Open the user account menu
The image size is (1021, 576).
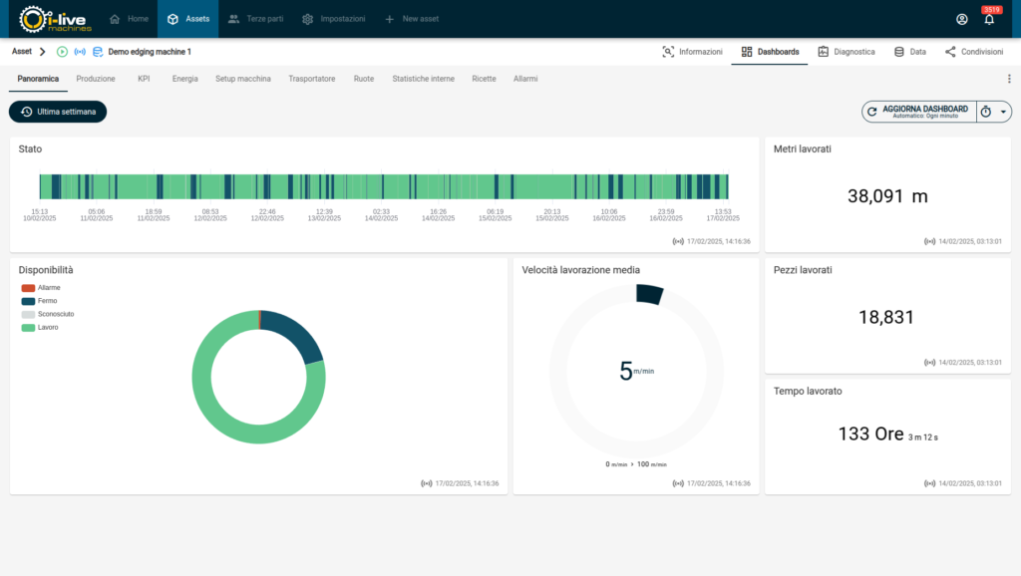tap(961, 19)
